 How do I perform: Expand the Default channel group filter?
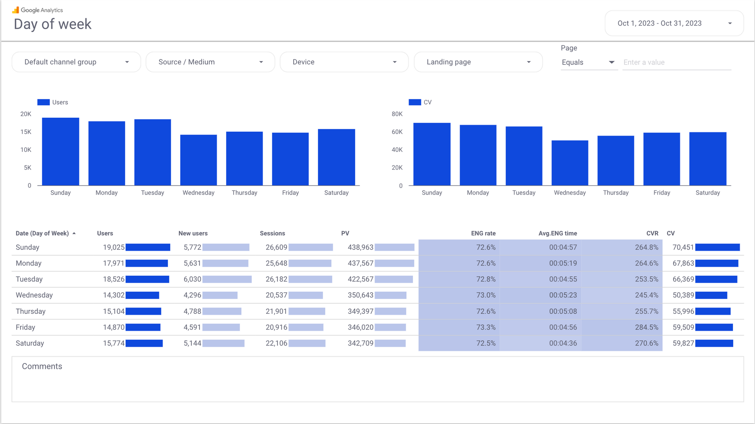(x=76, y=62)
